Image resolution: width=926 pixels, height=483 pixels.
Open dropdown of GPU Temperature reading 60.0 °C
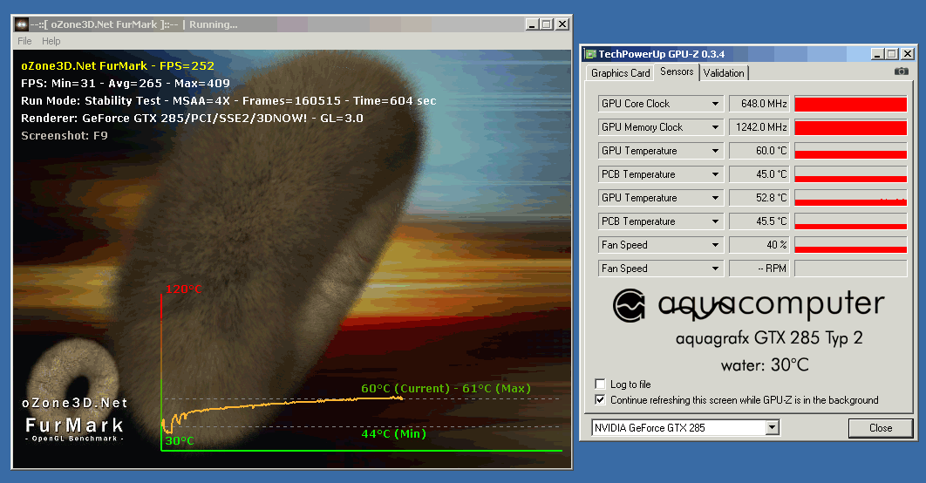(715, 151)
